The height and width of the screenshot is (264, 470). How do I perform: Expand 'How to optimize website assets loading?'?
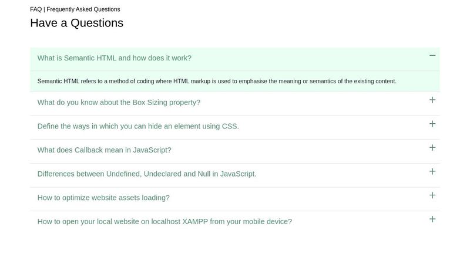(x=103, y=198)
